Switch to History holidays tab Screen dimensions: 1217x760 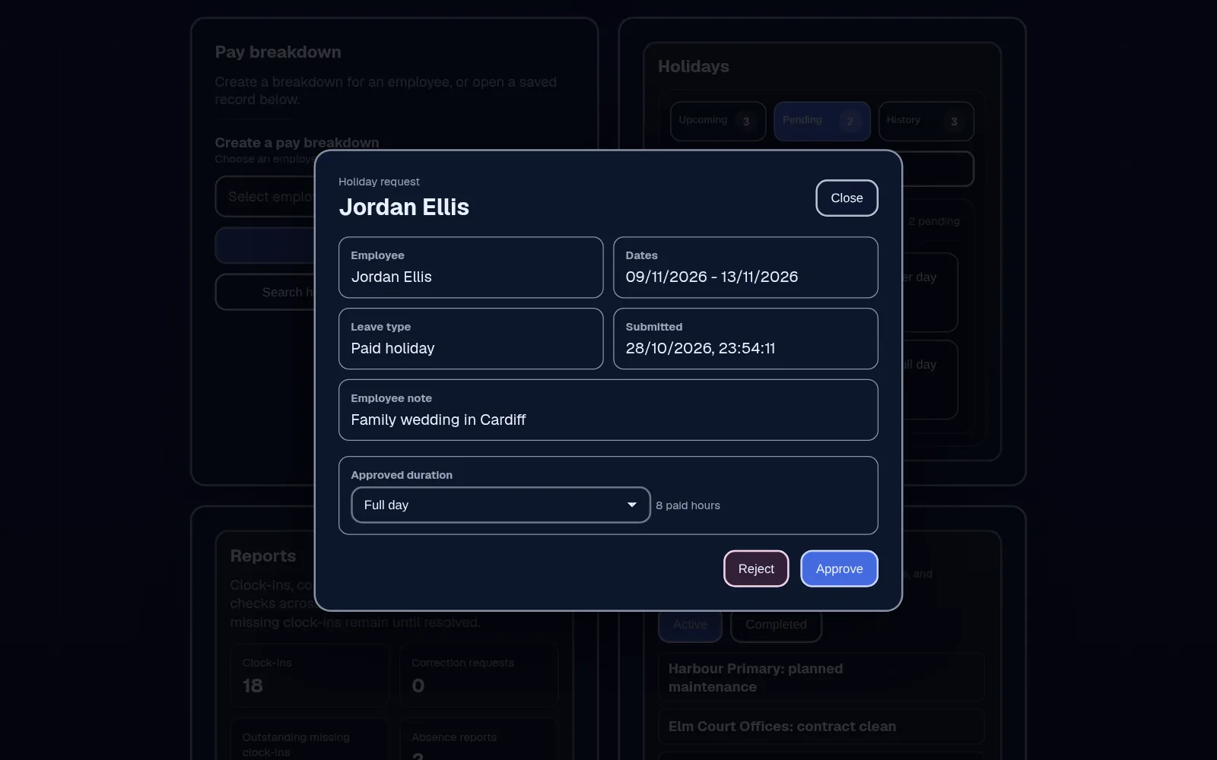(926, 121)
